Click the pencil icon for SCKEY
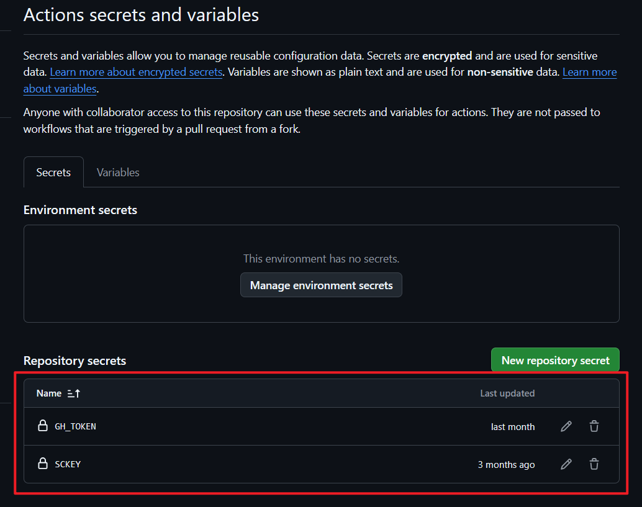 click(x=566, y=464)
